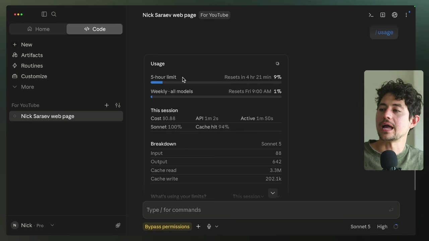Copy the Usage panel with copy icon
The image size is (429, 241).
(x=278, y=64)
